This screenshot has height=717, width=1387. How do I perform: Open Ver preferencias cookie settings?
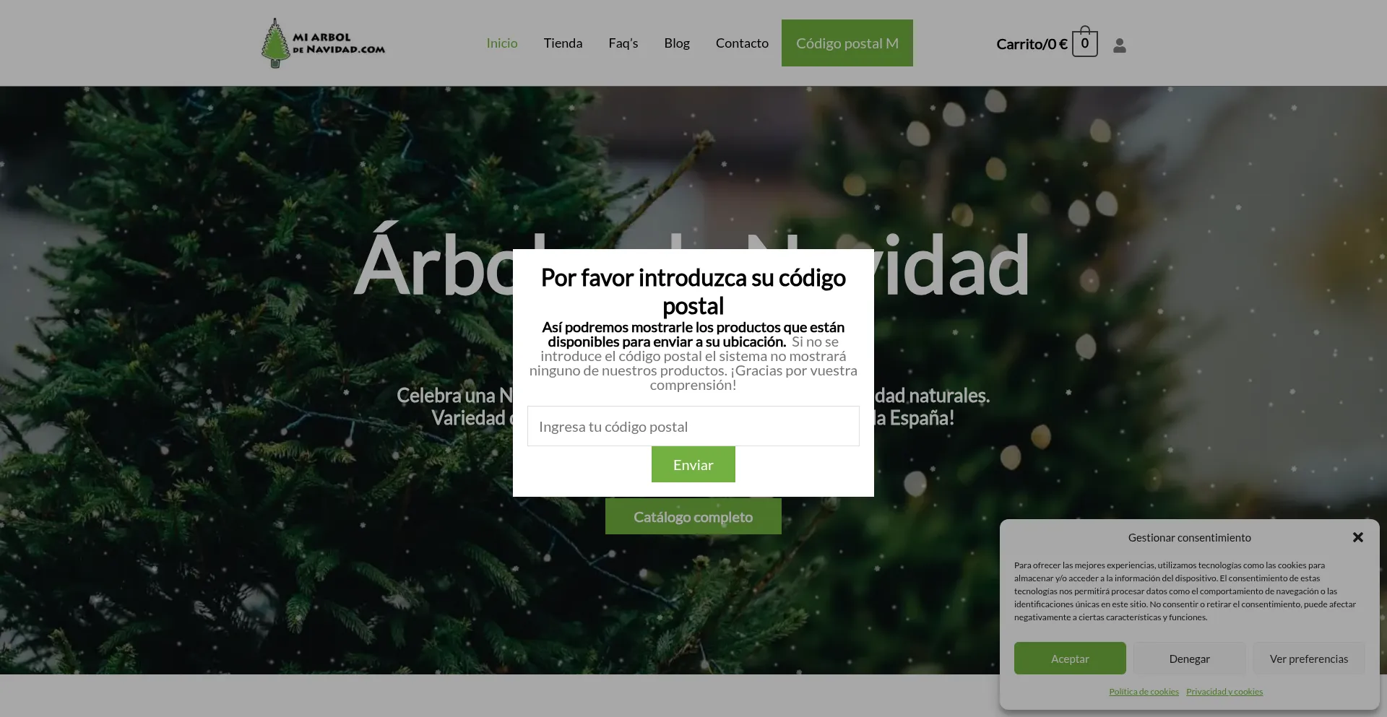click(1308, 659)
